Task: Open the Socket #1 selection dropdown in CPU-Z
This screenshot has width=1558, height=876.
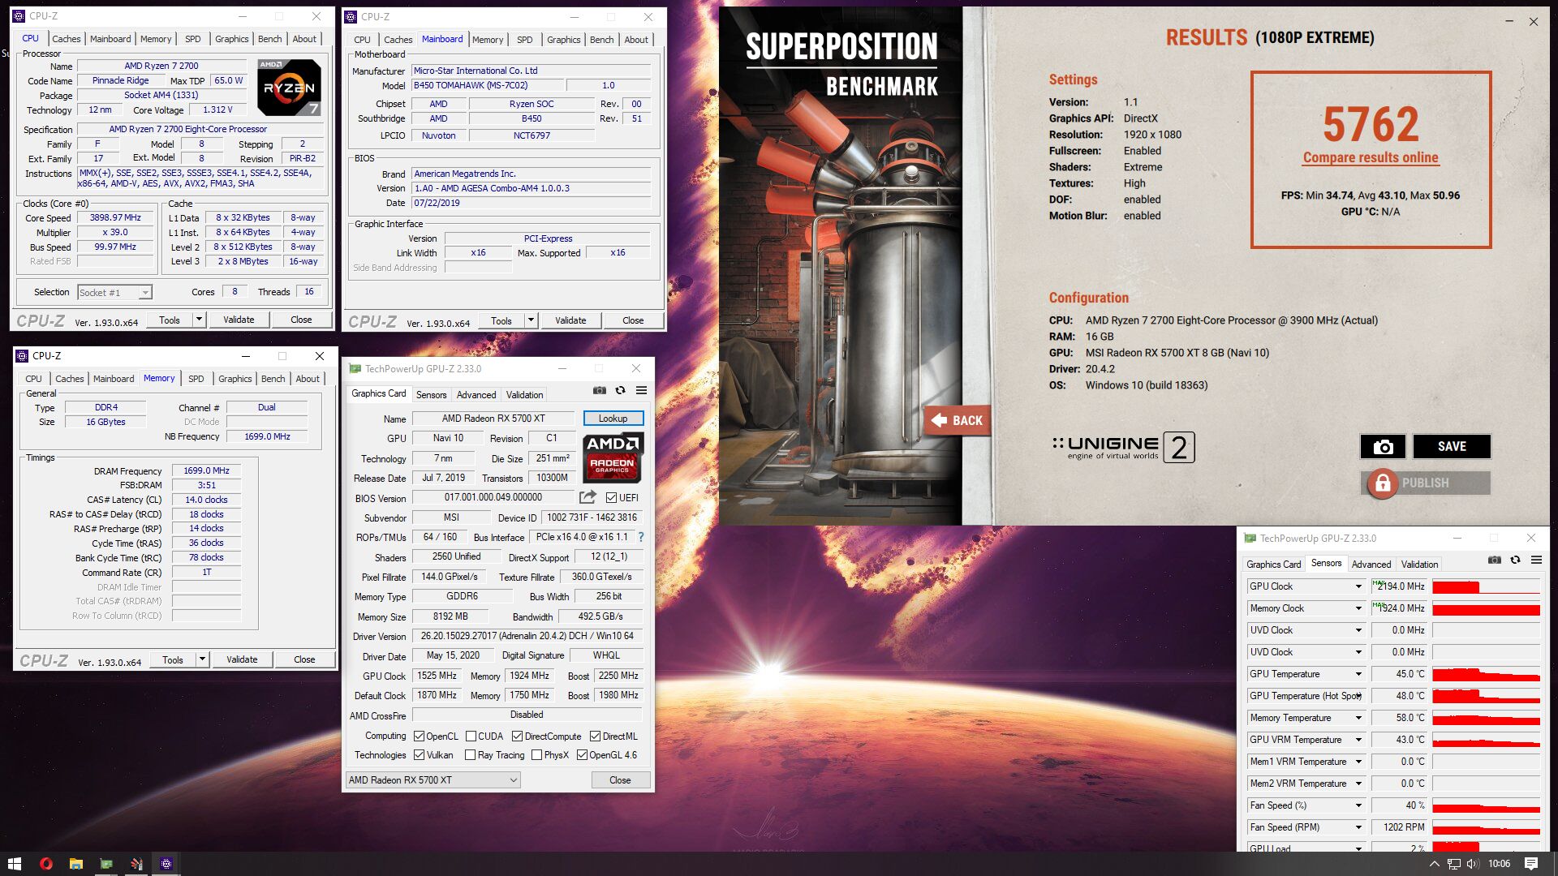Action: (144, 293)
